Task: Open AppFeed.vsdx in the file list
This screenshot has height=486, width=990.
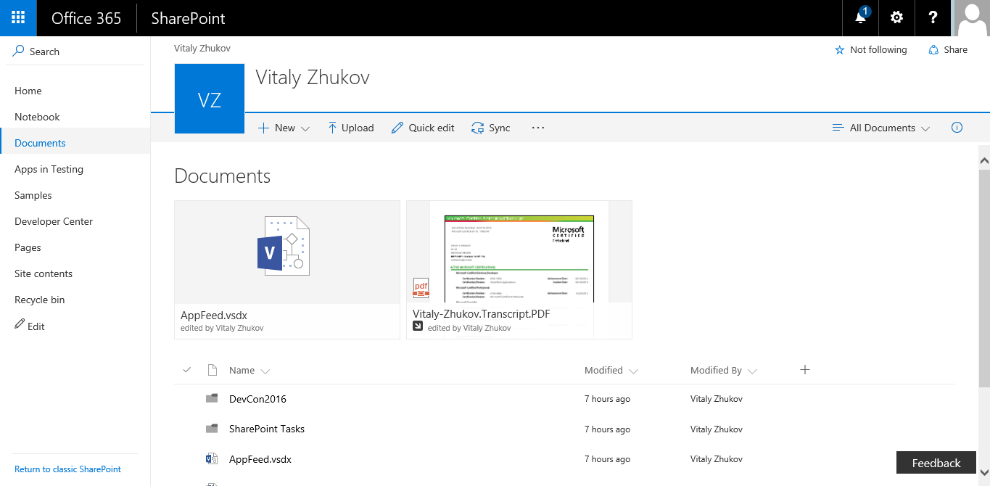Action: [260, 459]
